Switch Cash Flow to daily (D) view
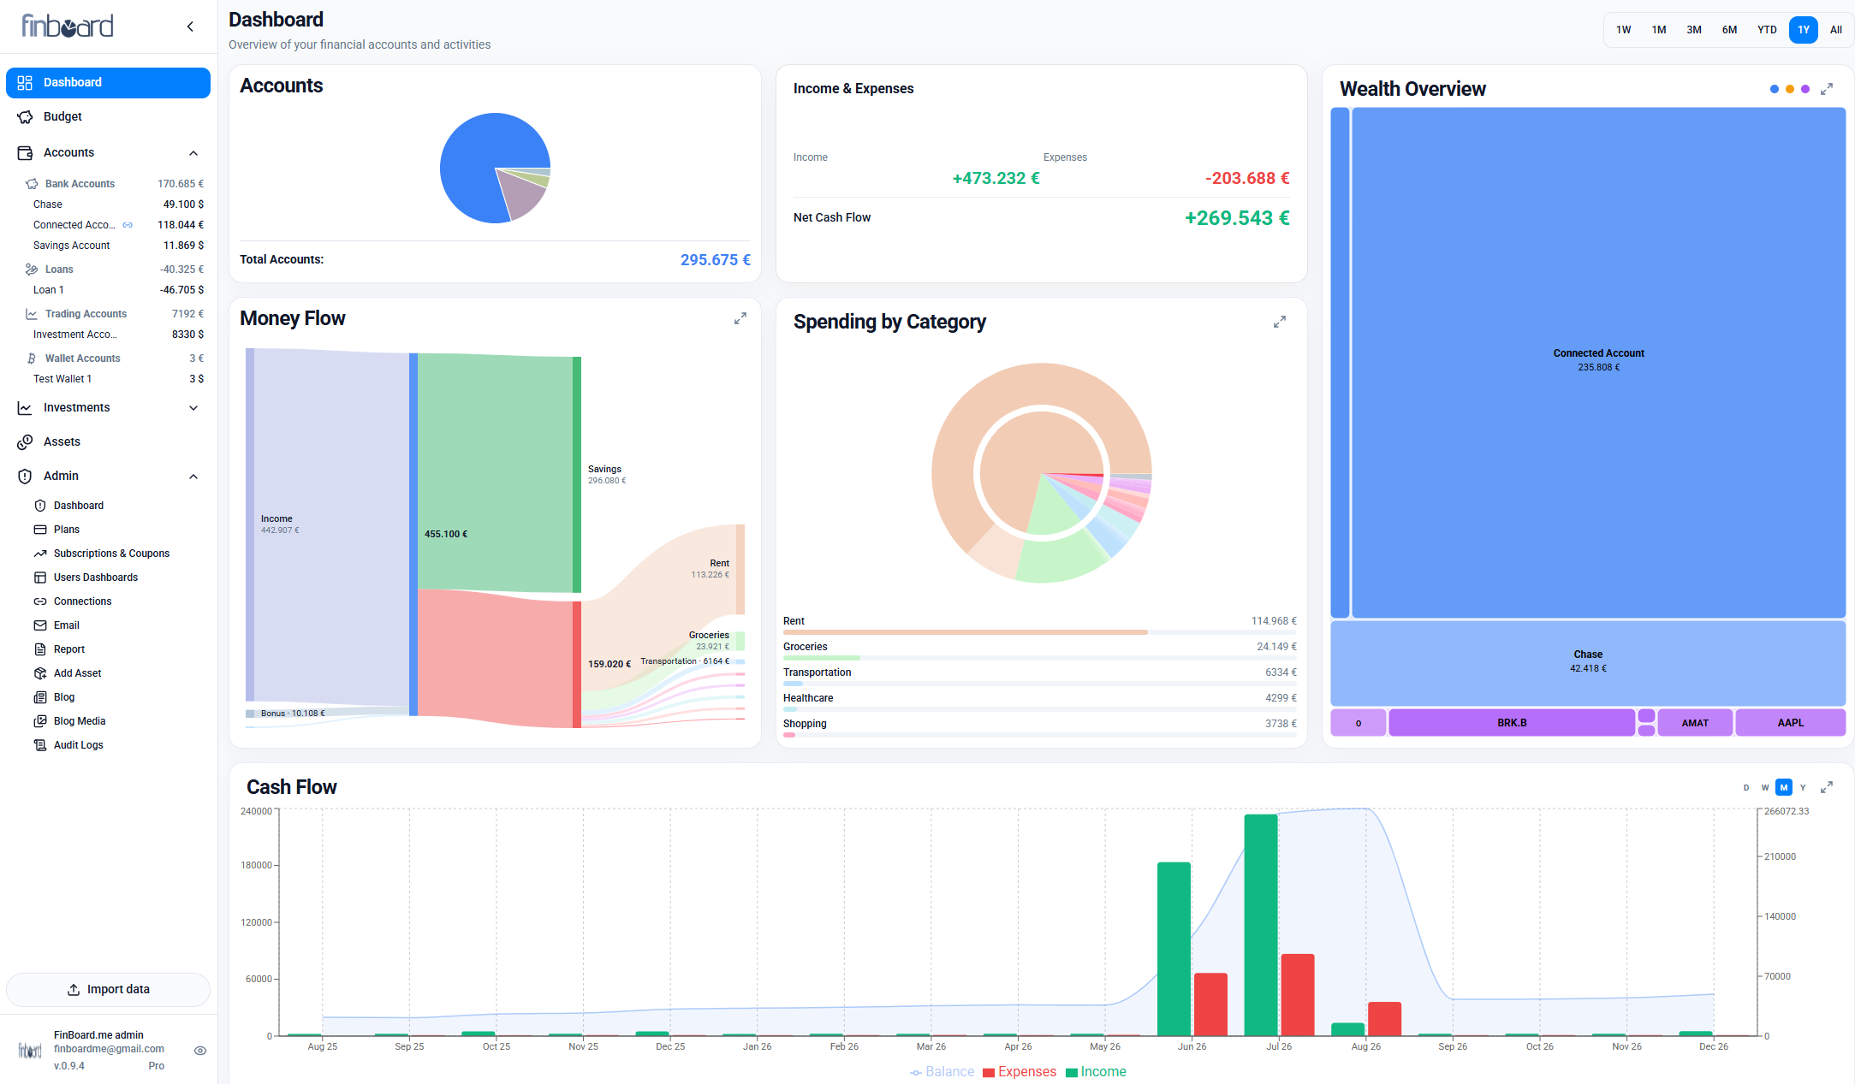The height and width of the screenshot is (1084, 1855). coord(1746,787)
